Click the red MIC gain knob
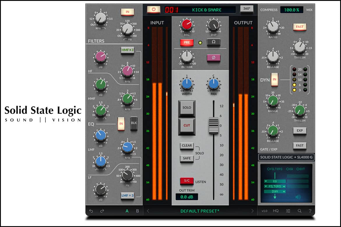 pos(187,24)
